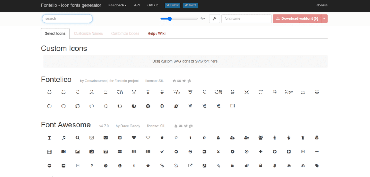Select the Internet Explorer icon in Fontelico

176,106
